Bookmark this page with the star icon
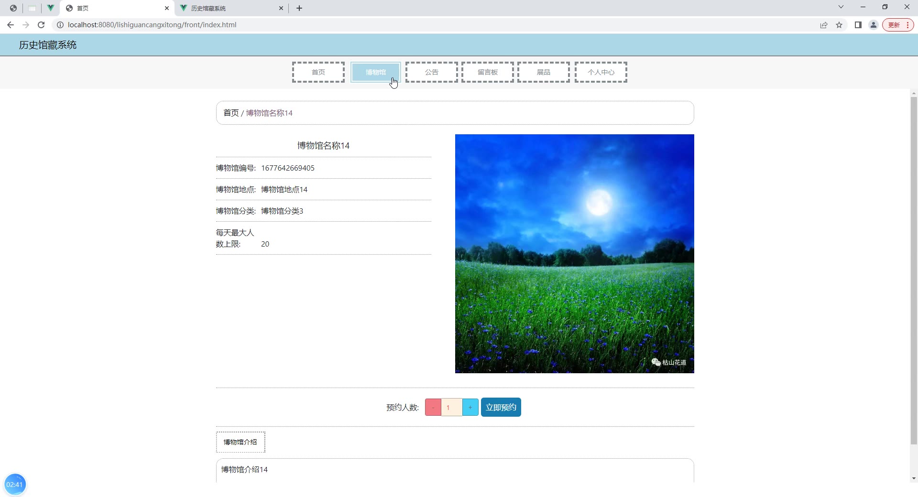This screenshot has height=497, width=918. tap(839, 25)
